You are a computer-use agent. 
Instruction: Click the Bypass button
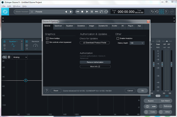[151, 101]
